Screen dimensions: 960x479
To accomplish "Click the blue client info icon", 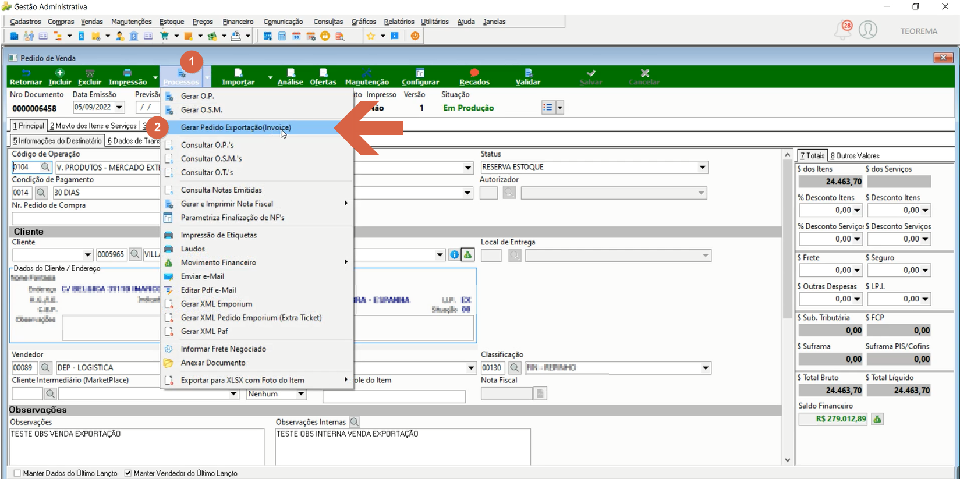I will click(x=455, y=255).
